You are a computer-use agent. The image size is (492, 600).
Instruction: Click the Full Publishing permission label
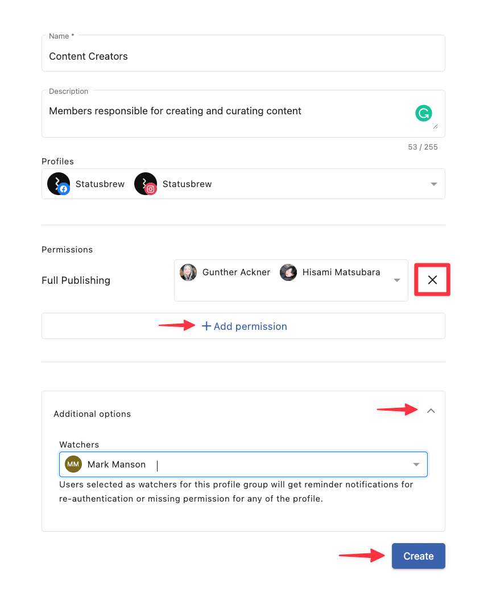[x=76, y=280]
